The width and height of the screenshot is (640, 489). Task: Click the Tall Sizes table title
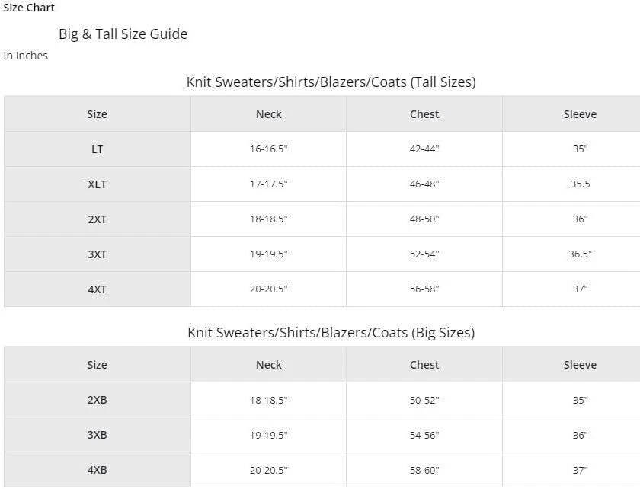tap(331, 81)
